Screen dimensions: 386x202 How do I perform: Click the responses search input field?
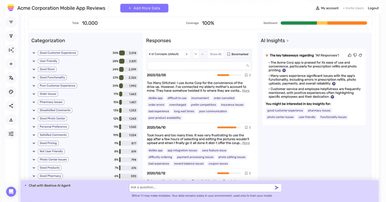(x=199, y=65)
